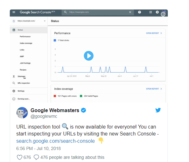The image size is (189, 162).
Task: Toggle the red Pages with errors legend
Action: (x=55, y=96)
